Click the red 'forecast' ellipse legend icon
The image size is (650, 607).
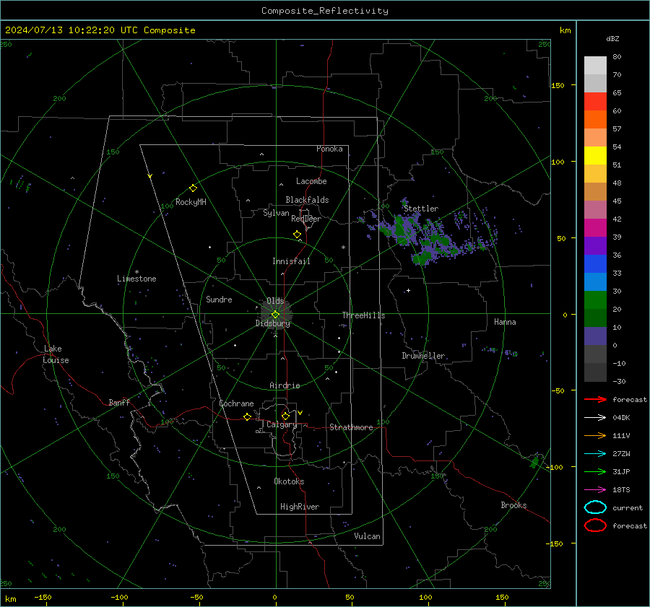595,525
